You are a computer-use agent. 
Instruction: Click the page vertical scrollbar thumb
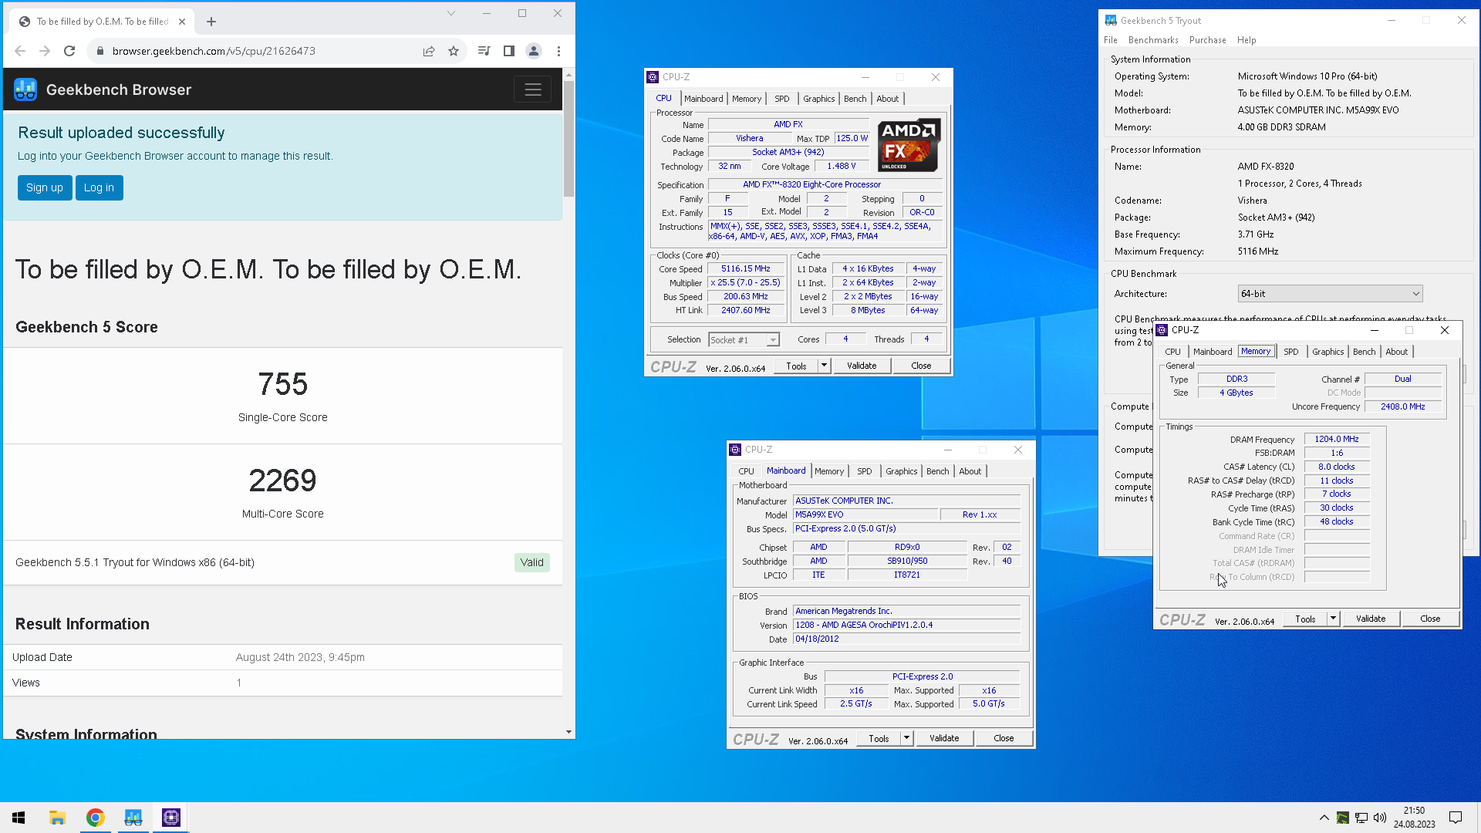pyautogui.click(x=568, y=139)
